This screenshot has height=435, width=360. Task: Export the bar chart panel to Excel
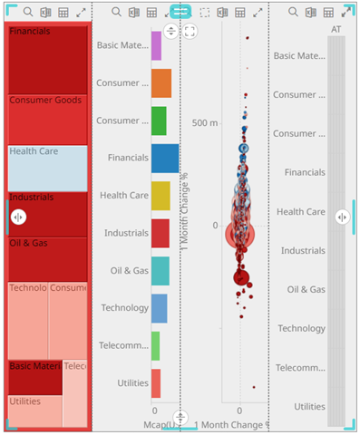[x=134, y=13]
